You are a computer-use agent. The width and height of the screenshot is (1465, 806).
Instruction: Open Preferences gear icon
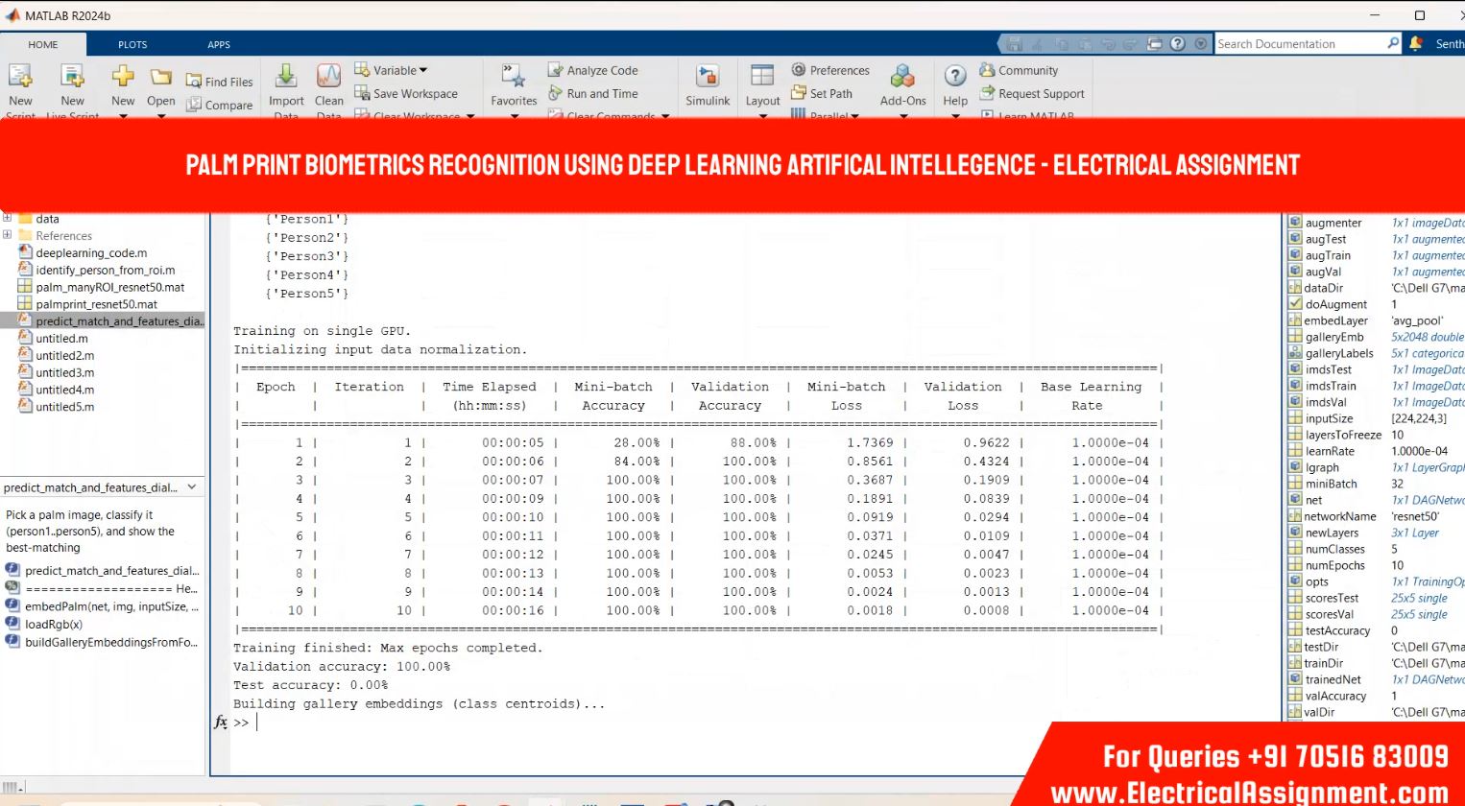click(x=799, y=70)
